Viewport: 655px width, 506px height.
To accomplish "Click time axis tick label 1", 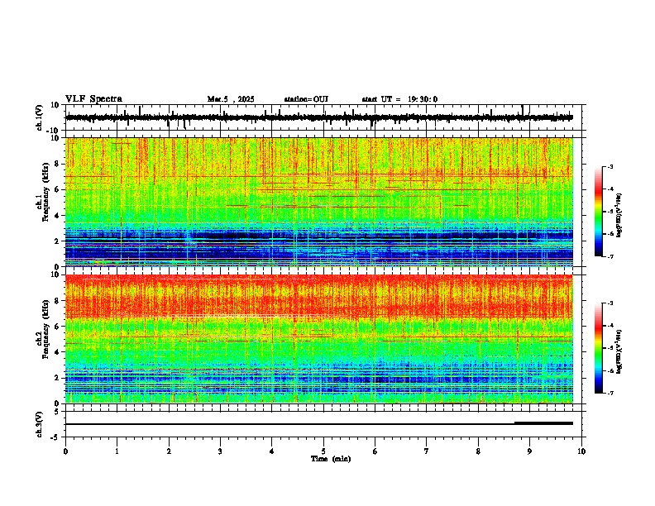I will click(x=117, y=451).
